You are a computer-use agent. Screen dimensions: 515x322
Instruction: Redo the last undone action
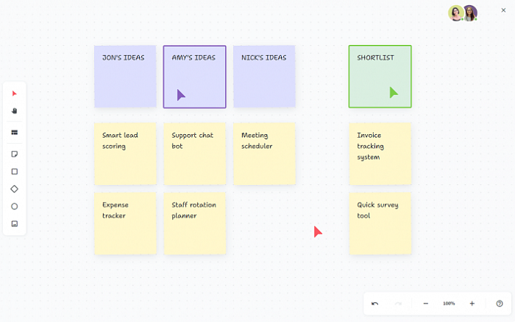coord(398,304)
